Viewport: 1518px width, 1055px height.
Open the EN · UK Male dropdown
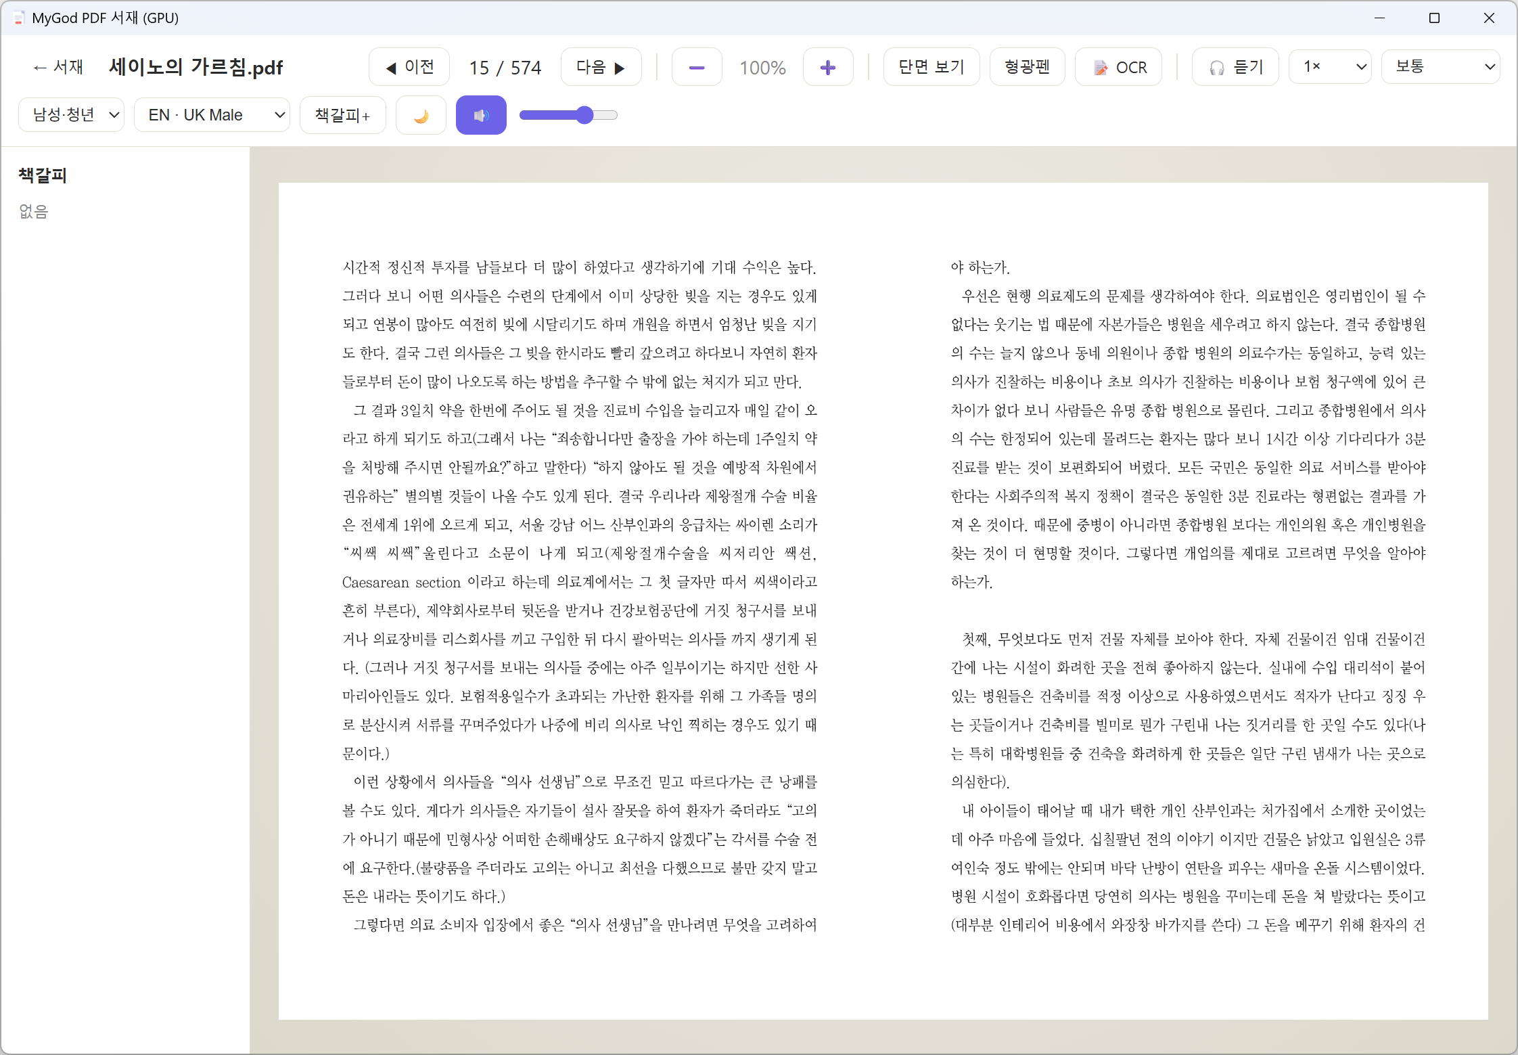(212, 115)
